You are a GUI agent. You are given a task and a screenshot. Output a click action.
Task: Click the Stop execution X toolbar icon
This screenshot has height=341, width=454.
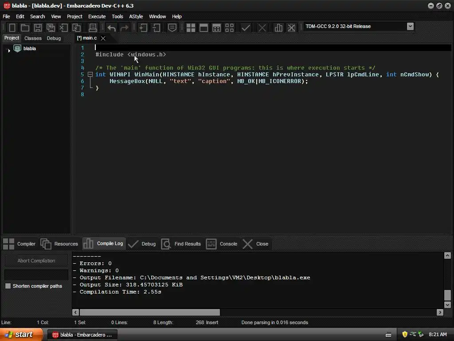click(262, 28)
